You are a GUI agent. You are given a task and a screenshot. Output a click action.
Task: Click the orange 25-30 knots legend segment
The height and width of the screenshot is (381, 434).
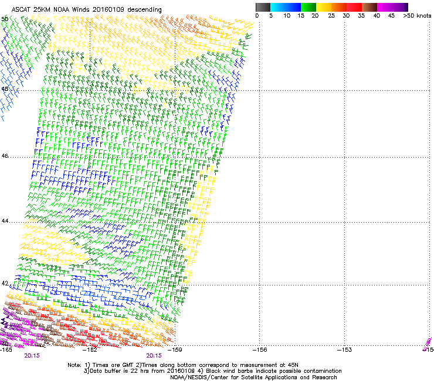pos(339,7)
